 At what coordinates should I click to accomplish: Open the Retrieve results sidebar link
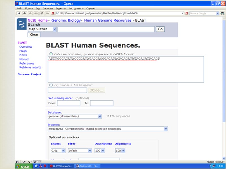[30, 67]
